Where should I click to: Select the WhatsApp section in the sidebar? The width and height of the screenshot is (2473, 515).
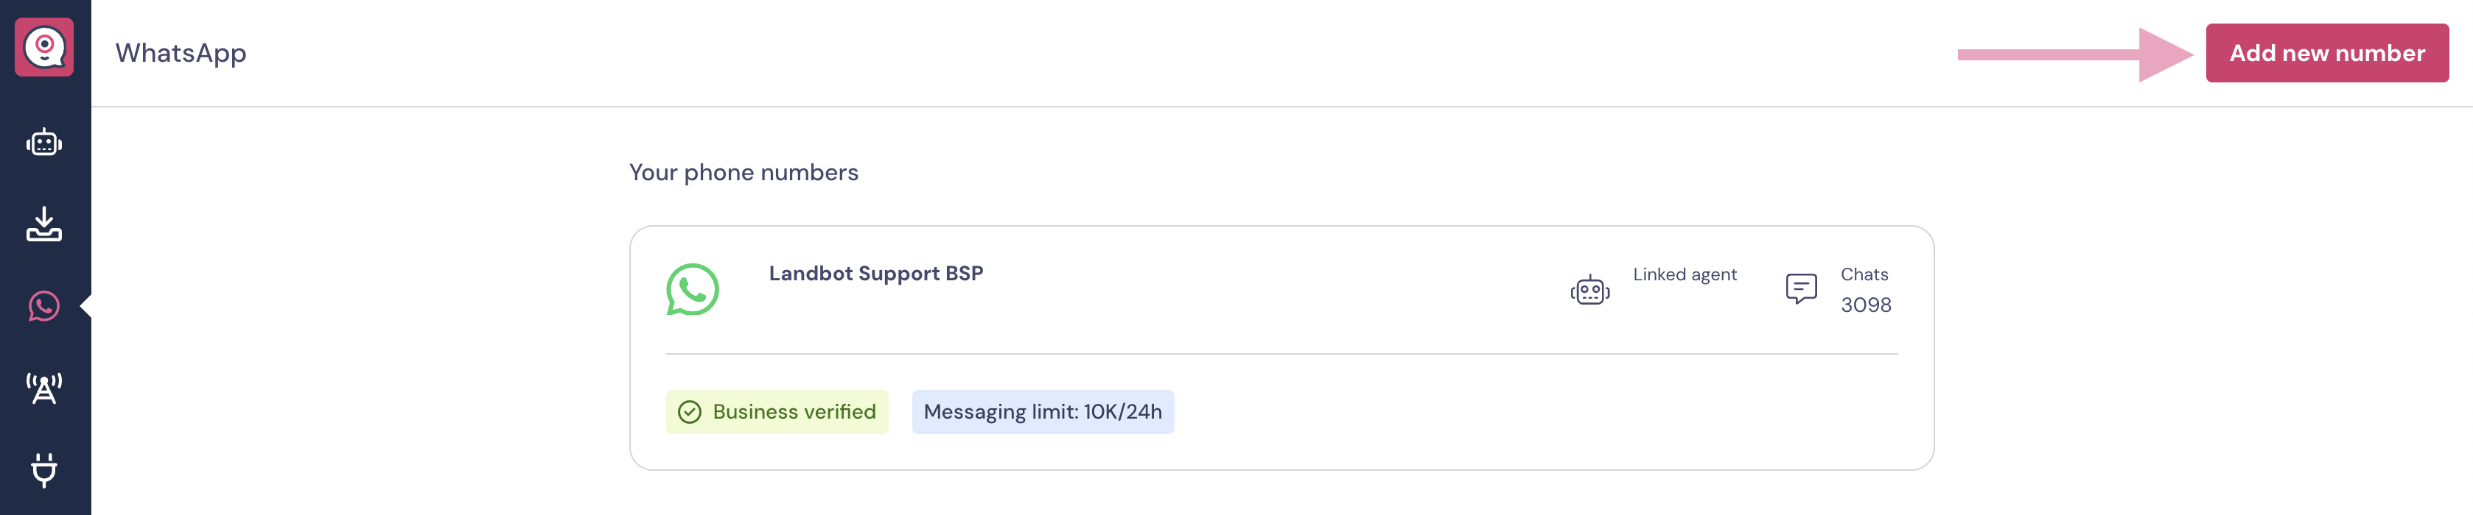click(x=44, y=307)
